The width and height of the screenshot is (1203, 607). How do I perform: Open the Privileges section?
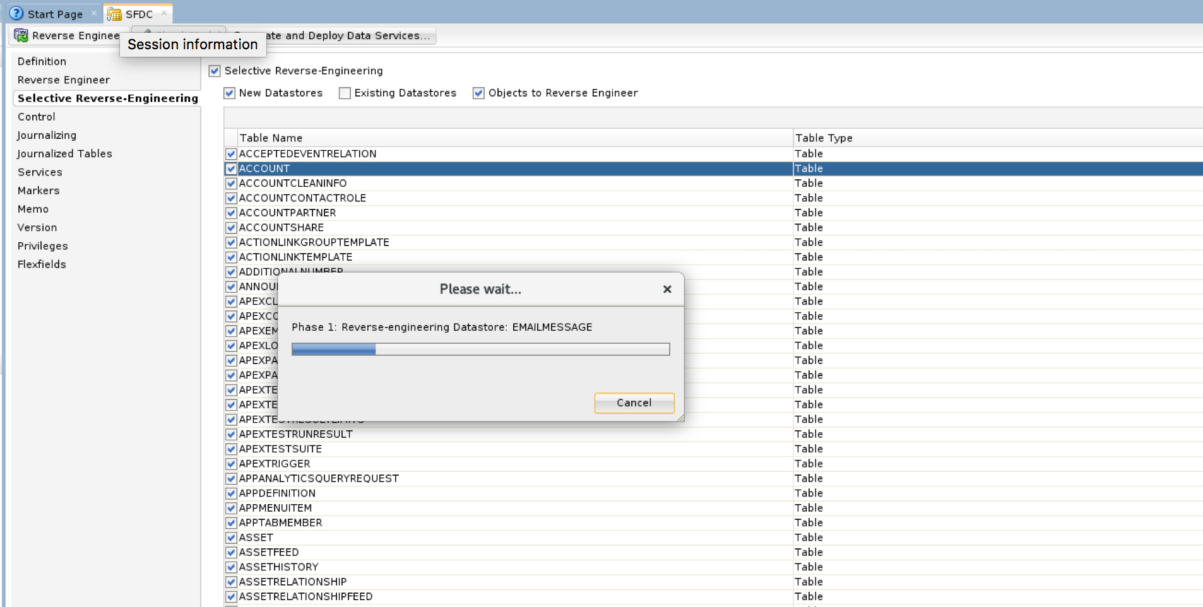tap(42, 246)
